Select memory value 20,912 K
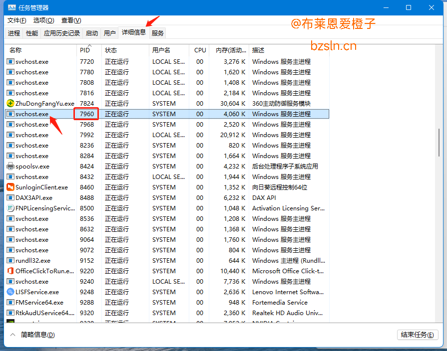The width and height of the screenshot is (447, 351). click(233, 135)
